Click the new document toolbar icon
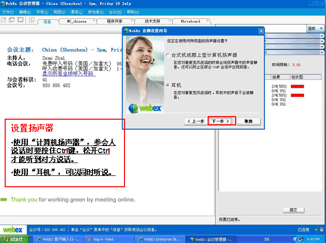The image size is (326, 243). (4, 20)
